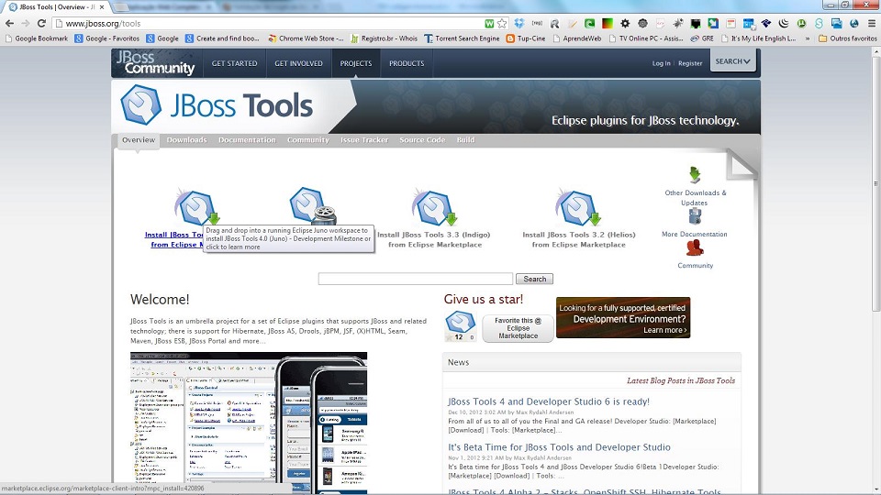Open JBoss Tools 4 and Developer Studio 6 post
Image resolution: width=881 pixels, height=495 pixels.
549,401
